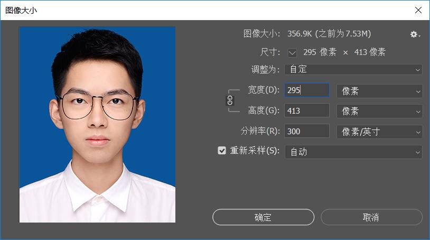Image resolution: width=430 pixels, height=240 pixels.
Task: Toggle the constrain proportions chain link icon
Action: (x=230, y=100)
